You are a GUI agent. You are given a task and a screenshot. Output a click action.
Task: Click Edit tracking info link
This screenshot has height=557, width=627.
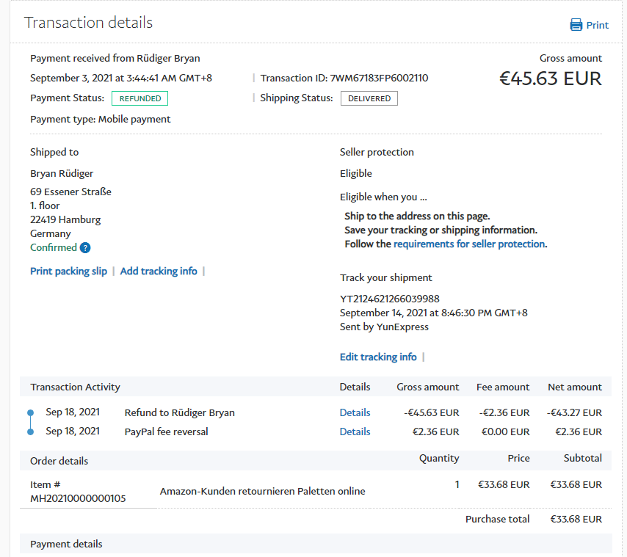(378, 357)
